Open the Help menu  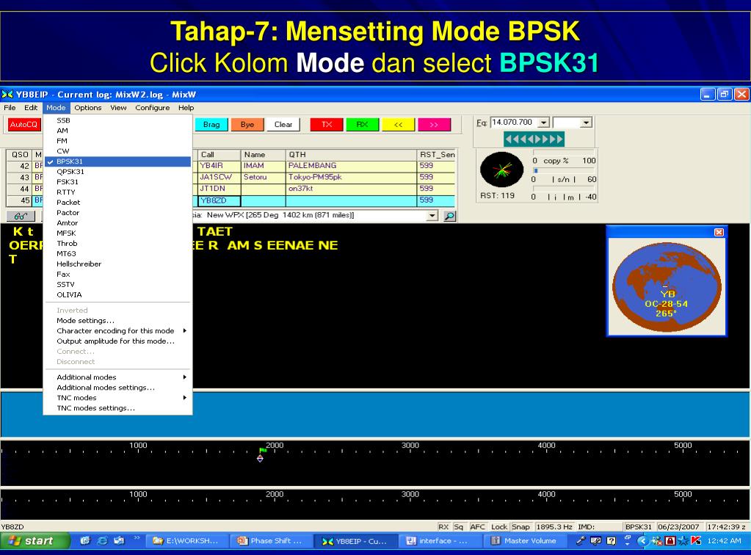[186, 108]
